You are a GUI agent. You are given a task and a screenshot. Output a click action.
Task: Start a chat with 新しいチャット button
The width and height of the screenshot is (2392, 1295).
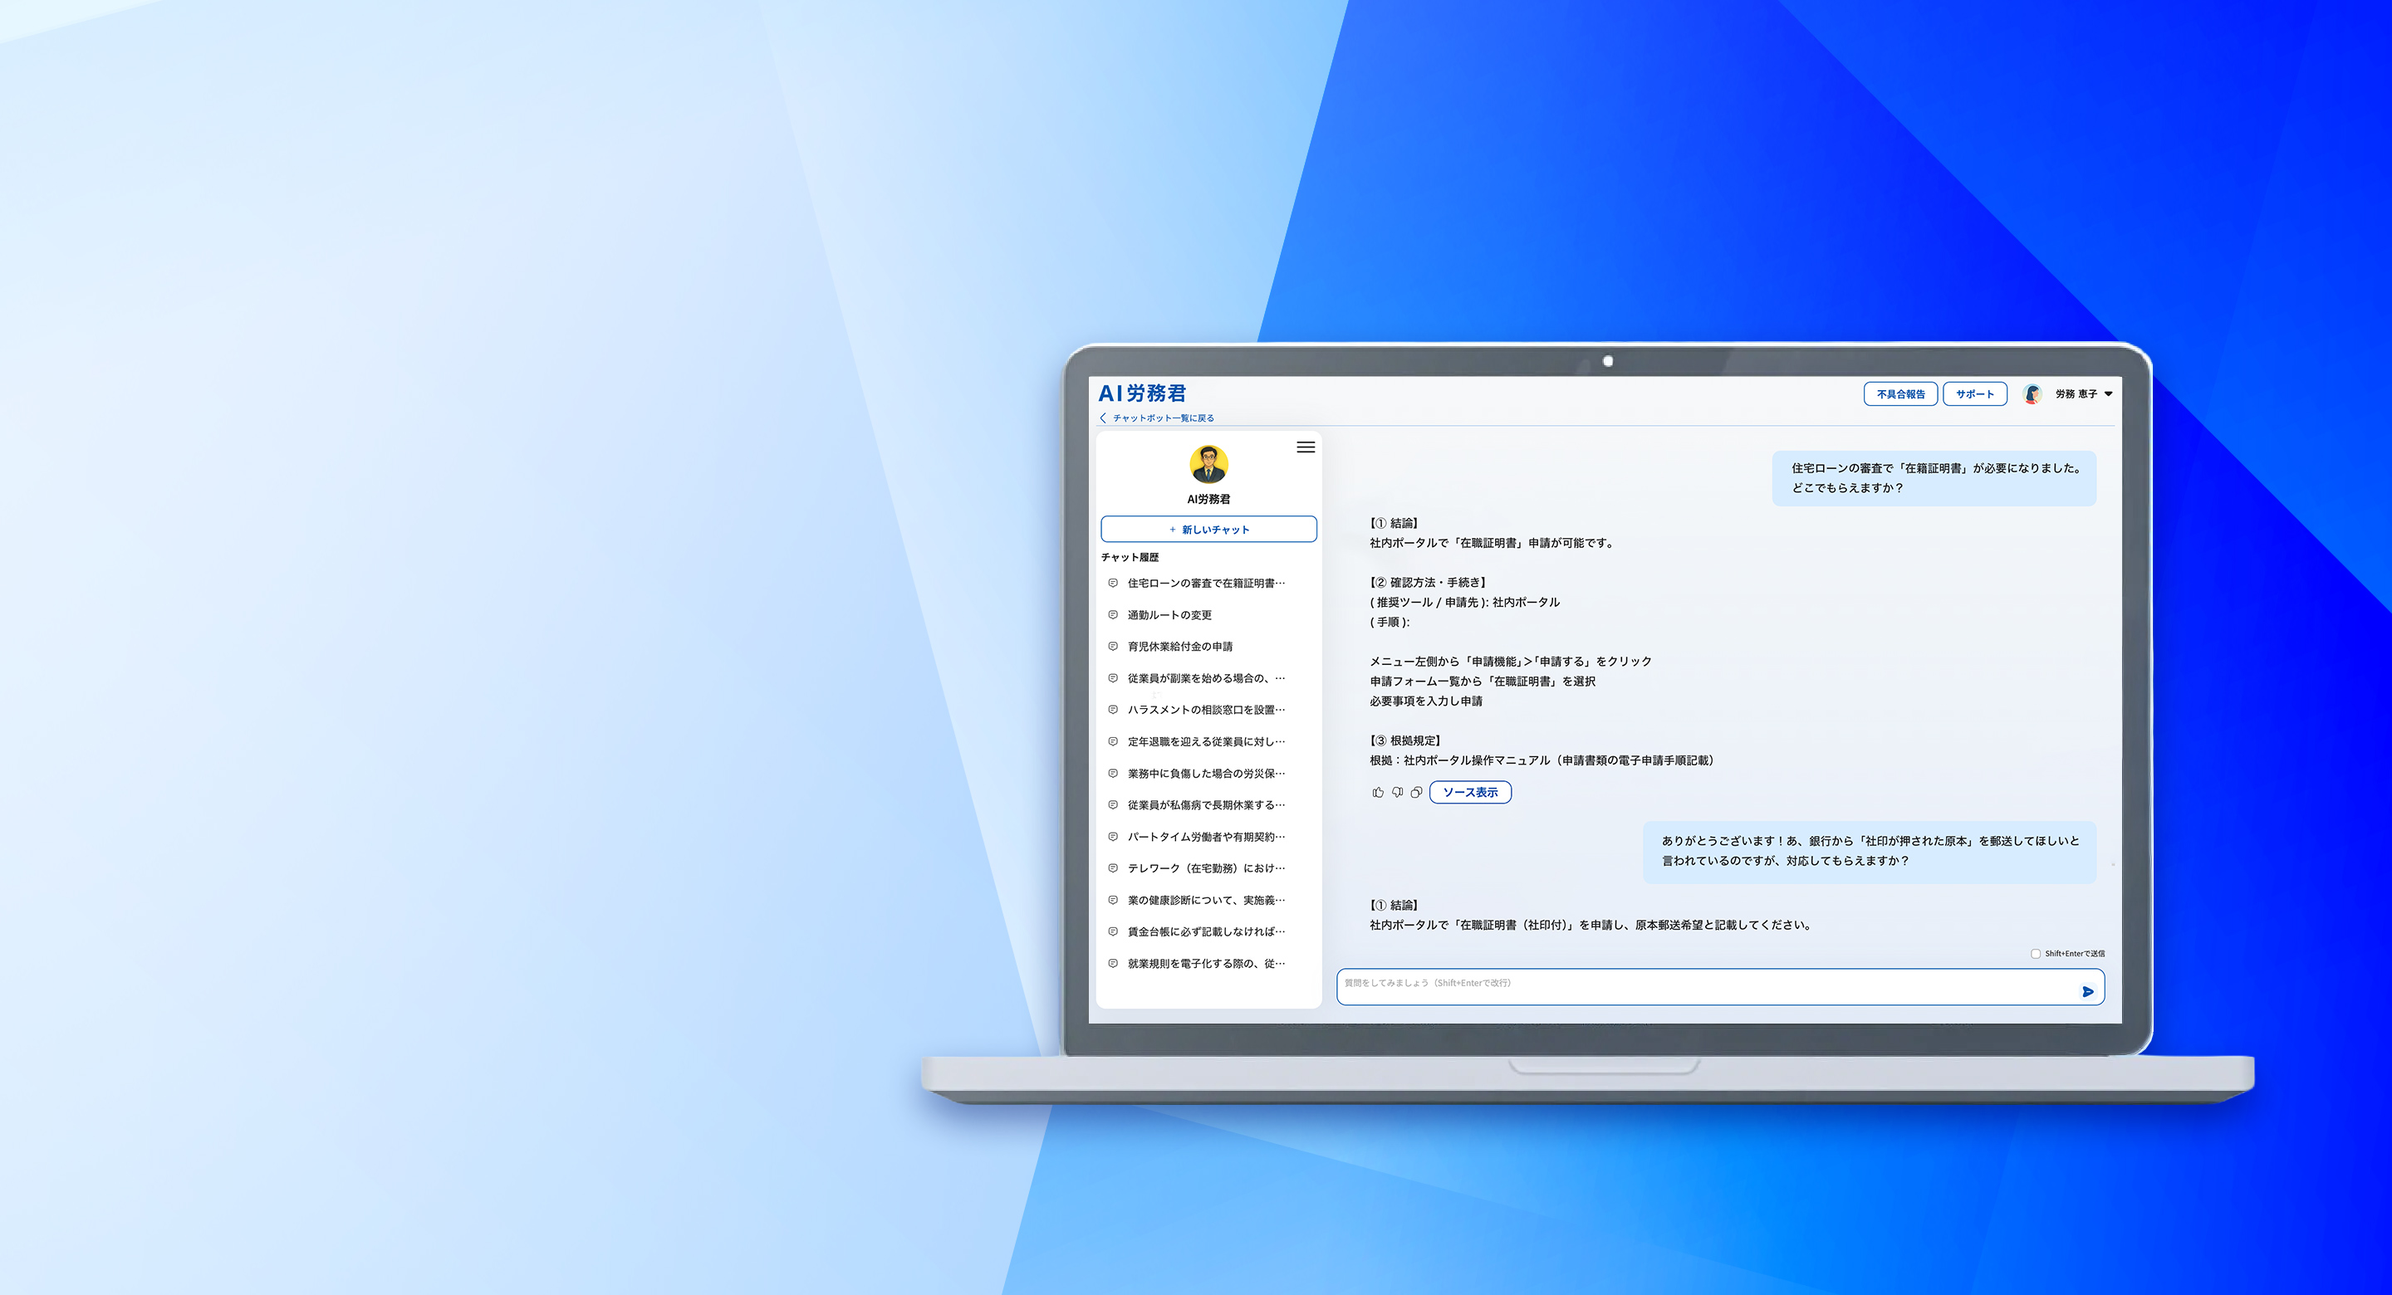pos(1208,529)
